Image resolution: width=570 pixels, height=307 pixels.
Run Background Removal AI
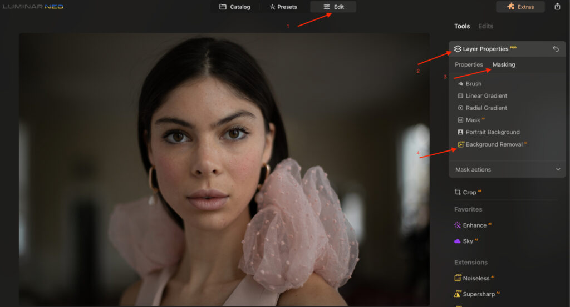494,144
